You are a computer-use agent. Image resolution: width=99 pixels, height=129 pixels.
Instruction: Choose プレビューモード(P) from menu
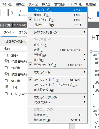point(57,25)
